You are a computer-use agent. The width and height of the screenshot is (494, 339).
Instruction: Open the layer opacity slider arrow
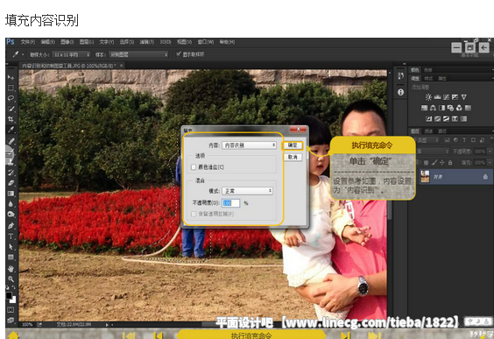(490, 152)
